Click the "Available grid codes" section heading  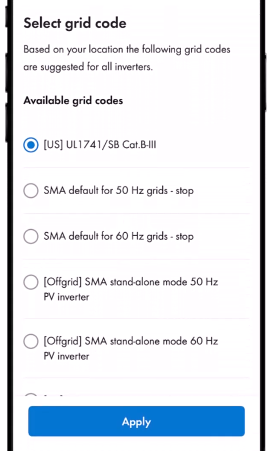pos(73,101)
